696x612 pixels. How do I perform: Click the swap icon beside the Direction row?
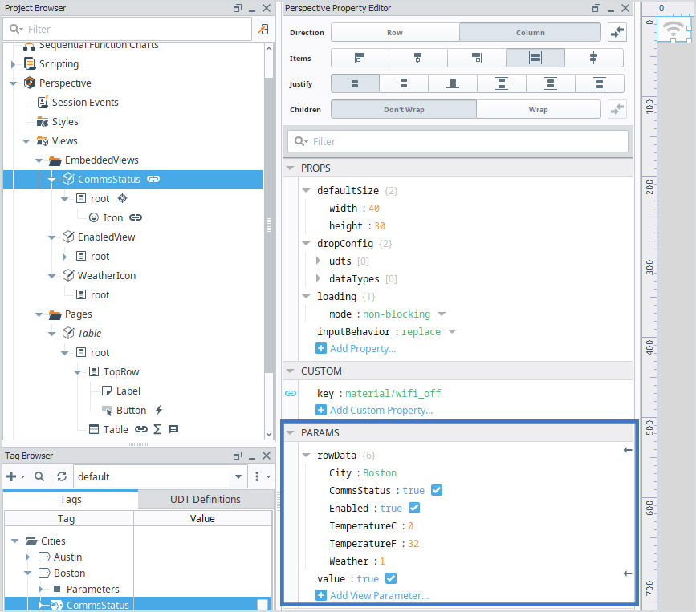click(617, 33)
